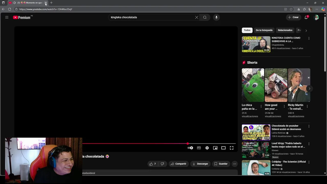Screen dimensions: 327x184
Task: Open Coldplay The Scientist thumbnail
Action: 256,168
